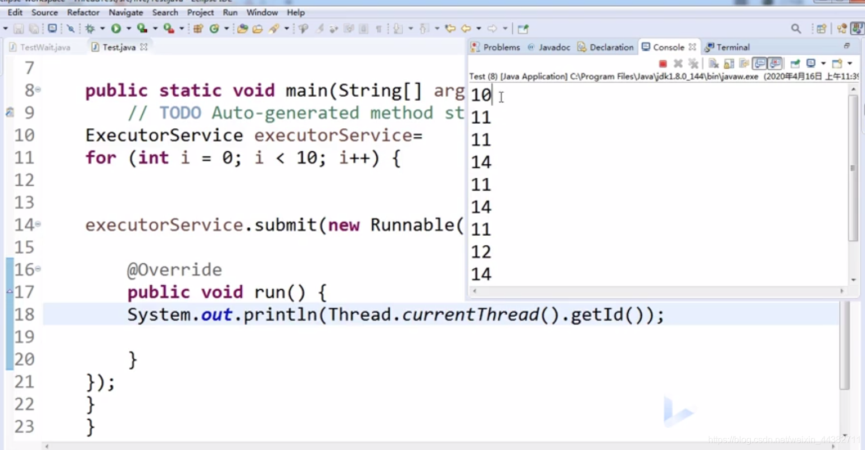Navigate Back with the yellow left arrow

tap(466, 29)
